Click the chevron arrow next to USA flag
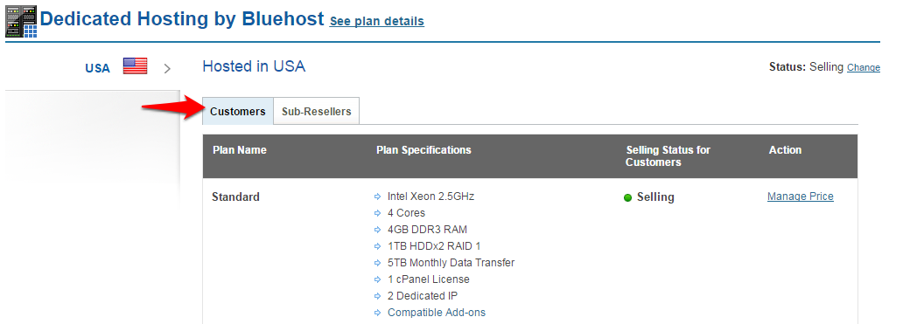 (x=167, y=69)
